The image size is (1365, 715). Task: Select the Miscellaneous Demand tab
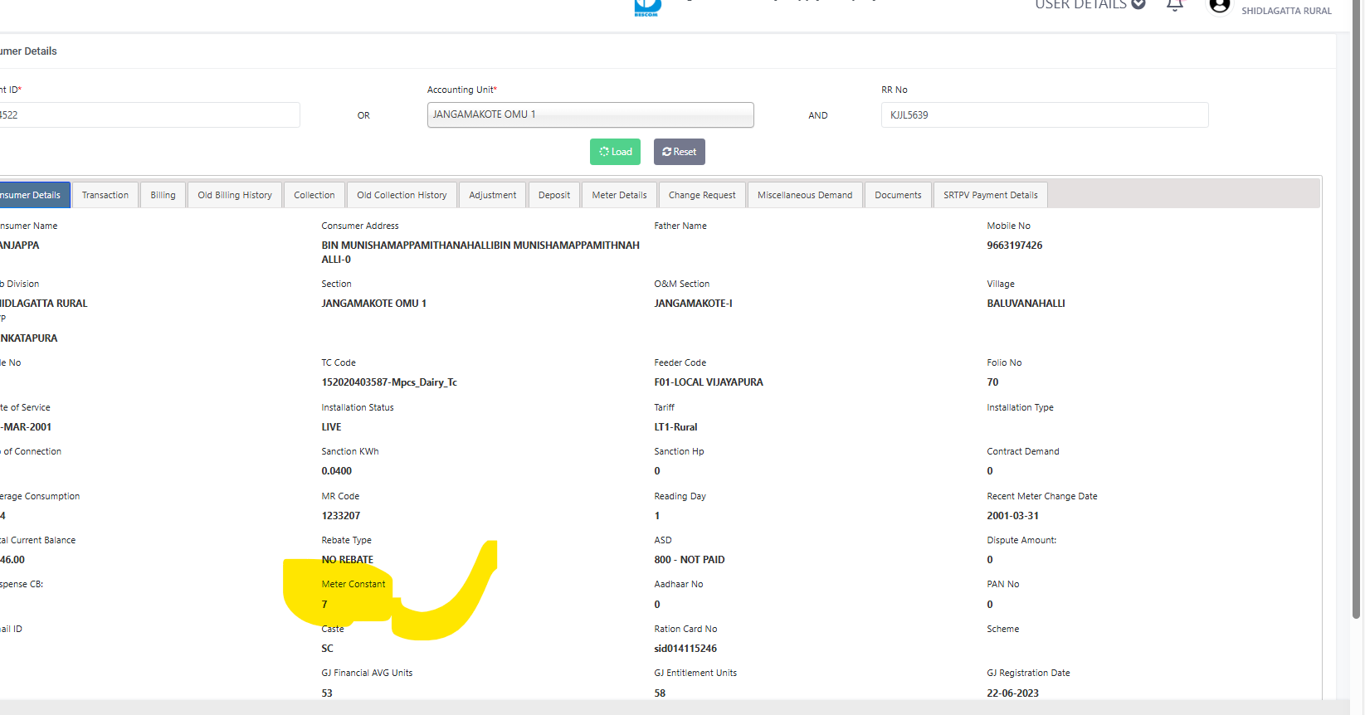point(805,196)
